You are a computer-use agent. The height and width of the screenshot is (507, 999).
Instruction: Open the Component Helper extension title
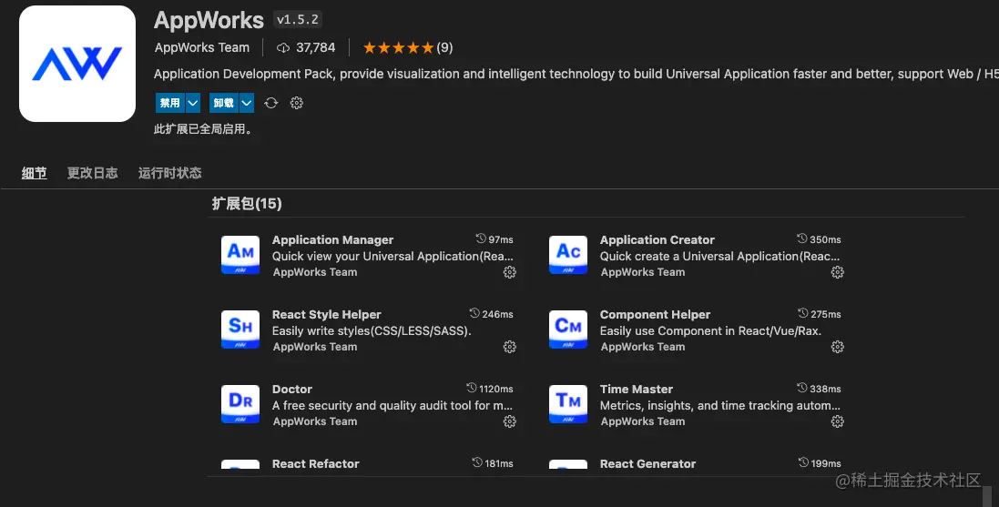point(655,314)
